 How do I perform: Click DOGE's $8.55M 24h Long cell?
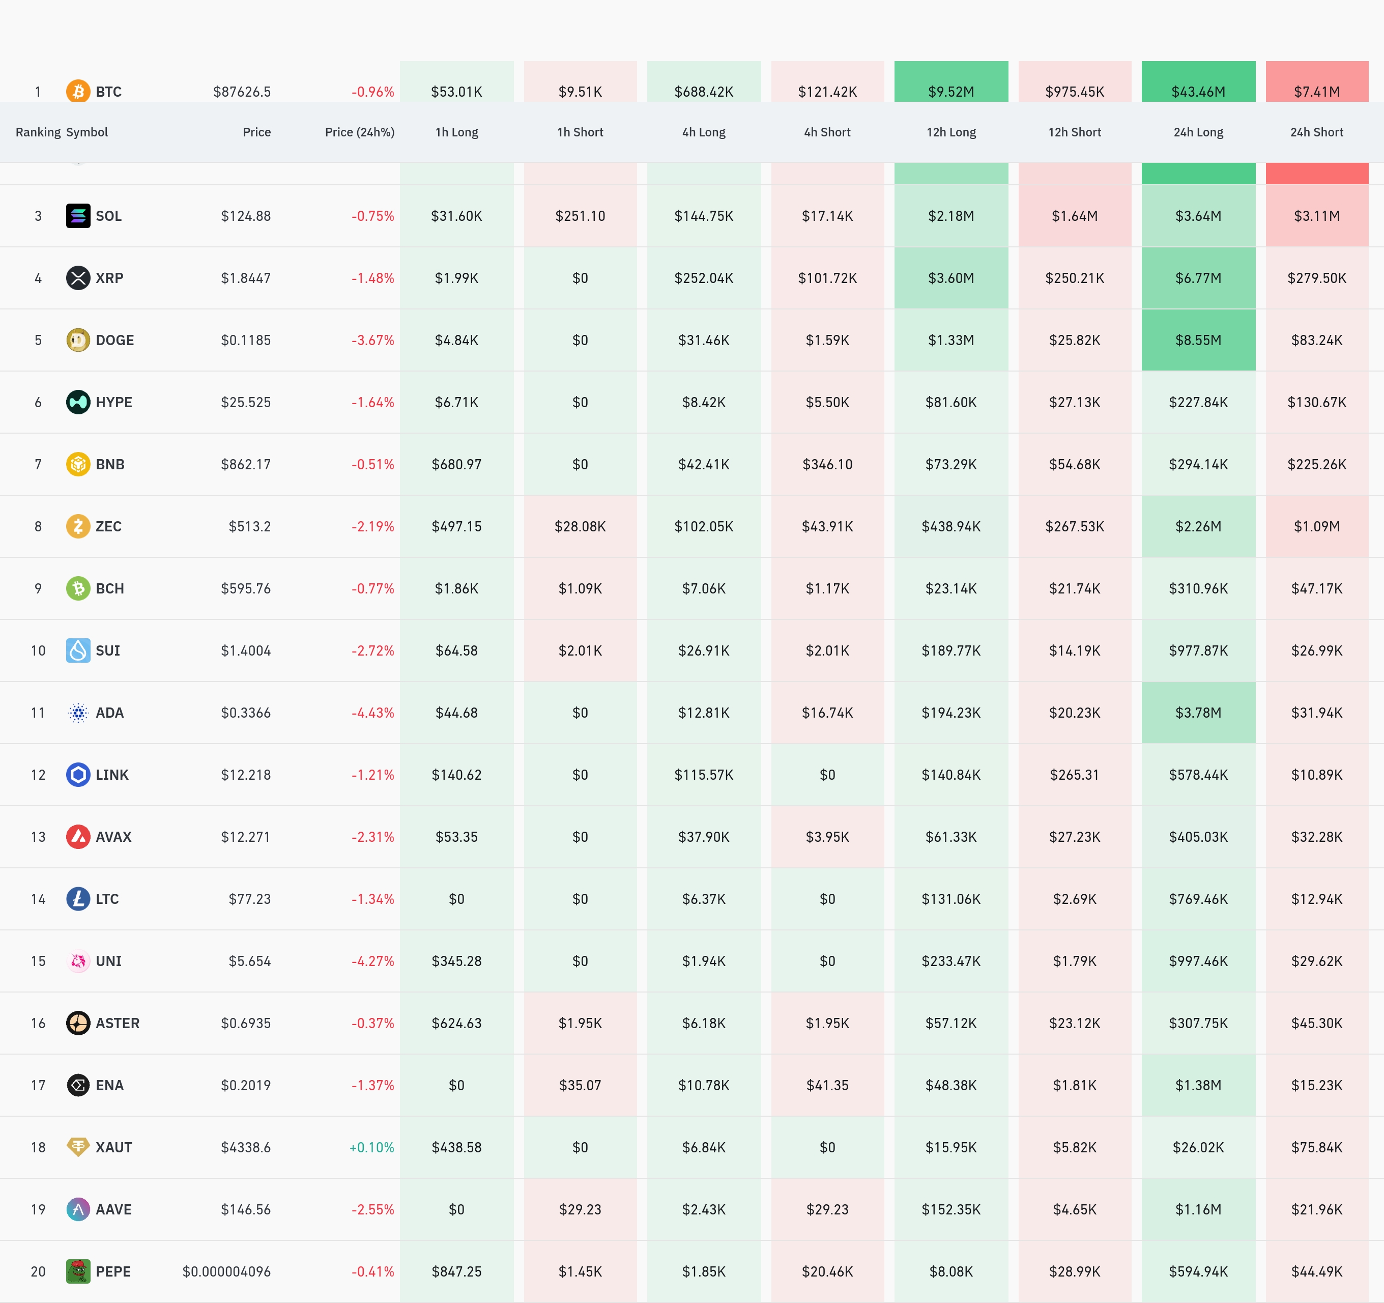[x=1197, y=340]
